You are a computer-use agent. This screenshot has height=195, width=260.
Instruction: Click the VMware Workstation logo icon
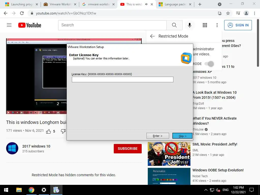coord(186,58)
